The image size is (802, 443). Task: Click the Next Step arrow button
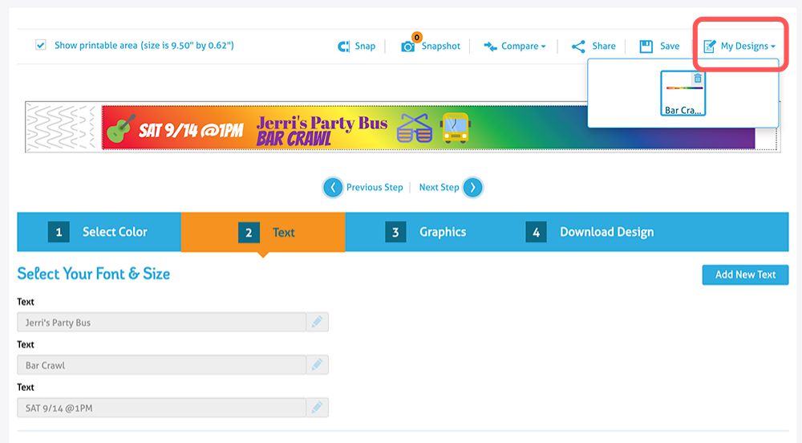pos(472,188)
